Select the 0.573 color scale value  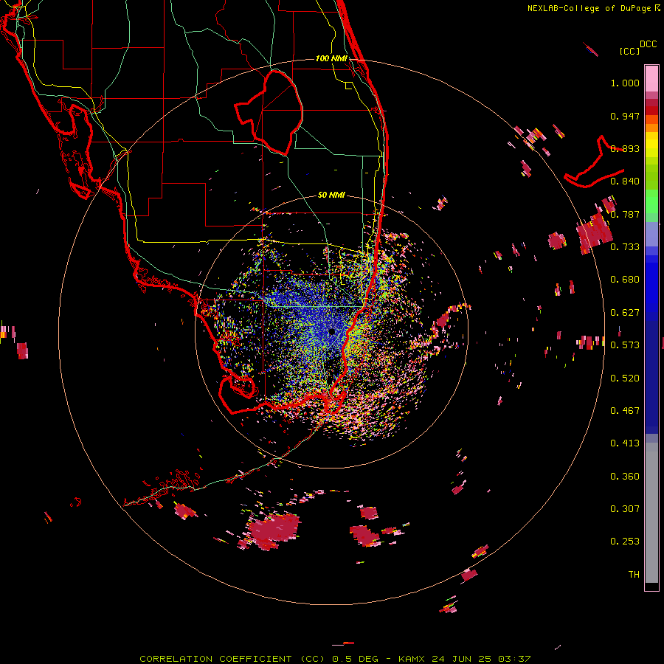(625, 345)
